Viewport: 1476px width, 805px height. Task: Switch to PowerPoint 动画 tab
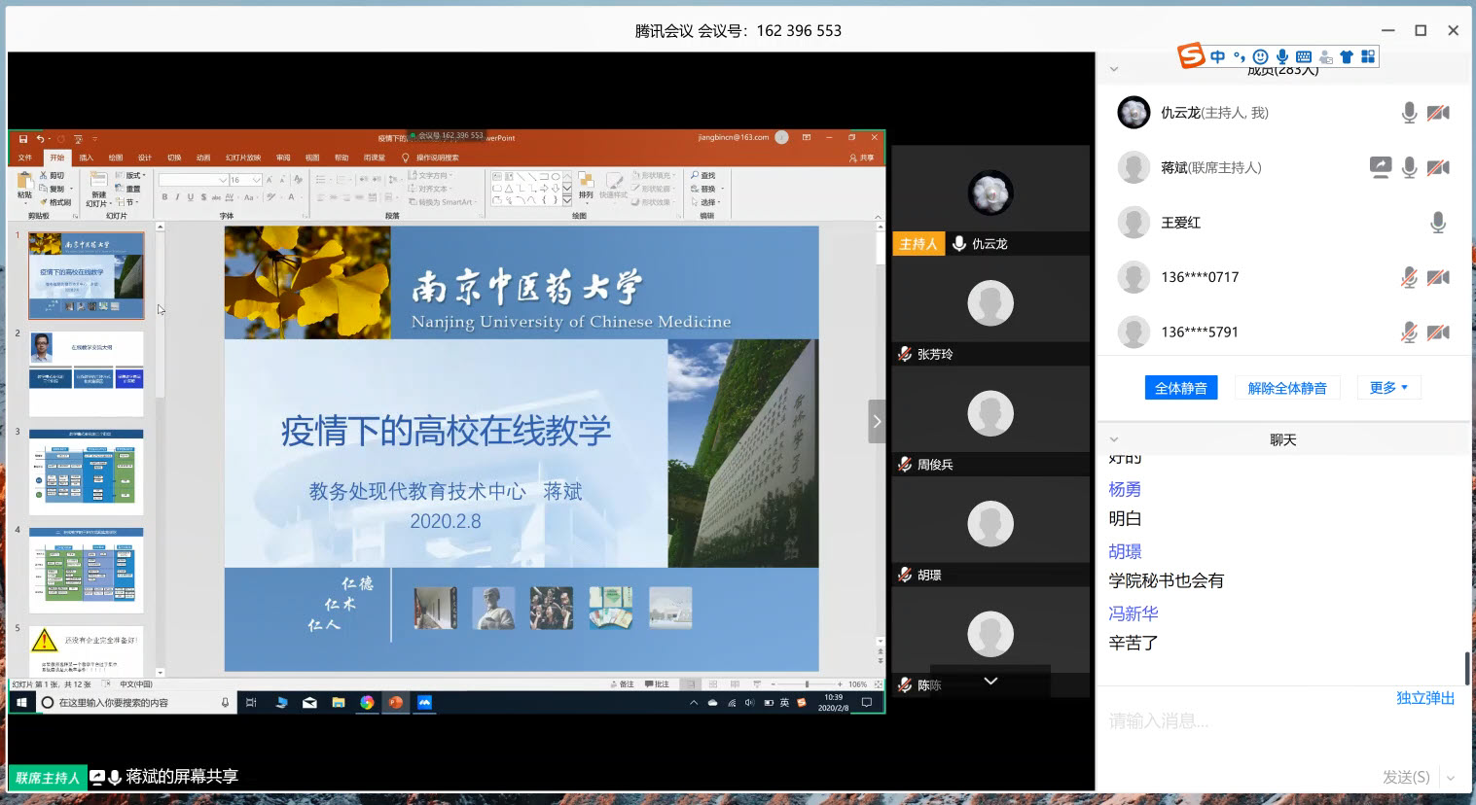(x=203, y=157)
